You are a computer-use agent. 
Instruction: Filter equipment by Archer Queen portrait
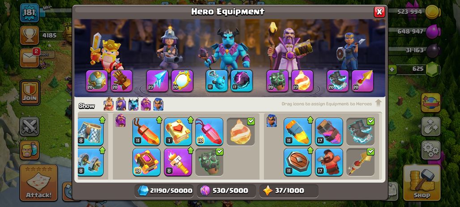click(x=121, y=104)
